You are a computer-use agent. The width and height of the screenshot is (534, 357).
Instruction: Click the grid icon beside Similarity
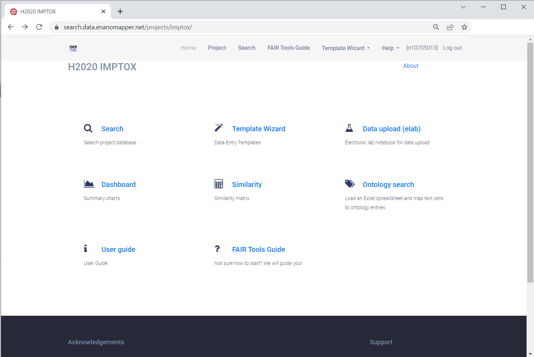point(219,184)
